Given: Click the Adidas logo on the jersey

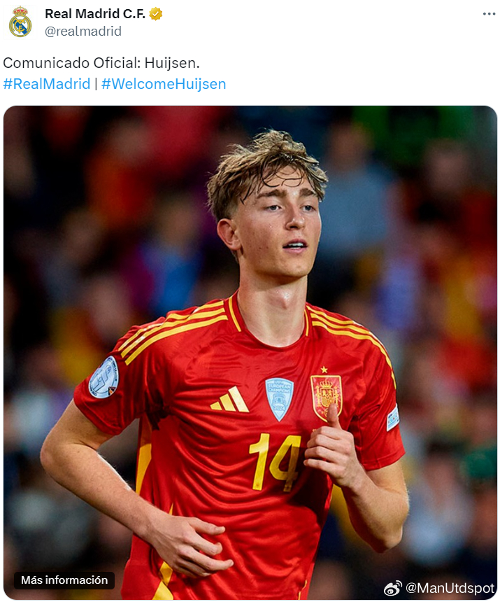Looking at the screenshot, I should (229, 400).
